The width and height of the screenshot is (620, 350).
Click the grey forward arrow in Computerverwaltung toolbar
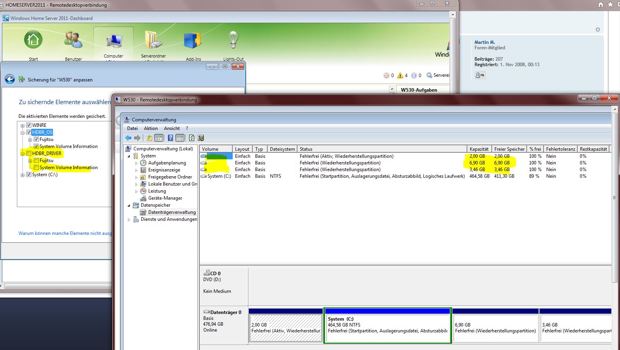137,138
